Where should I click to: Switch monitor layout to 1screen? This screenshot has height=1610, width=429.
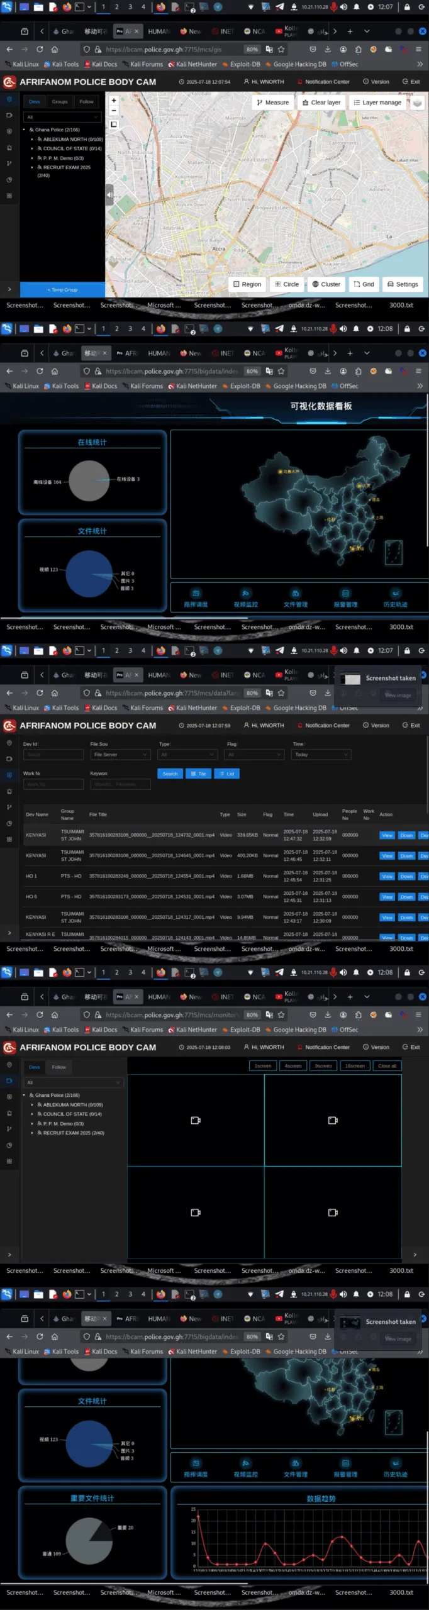click(263, 1066)
